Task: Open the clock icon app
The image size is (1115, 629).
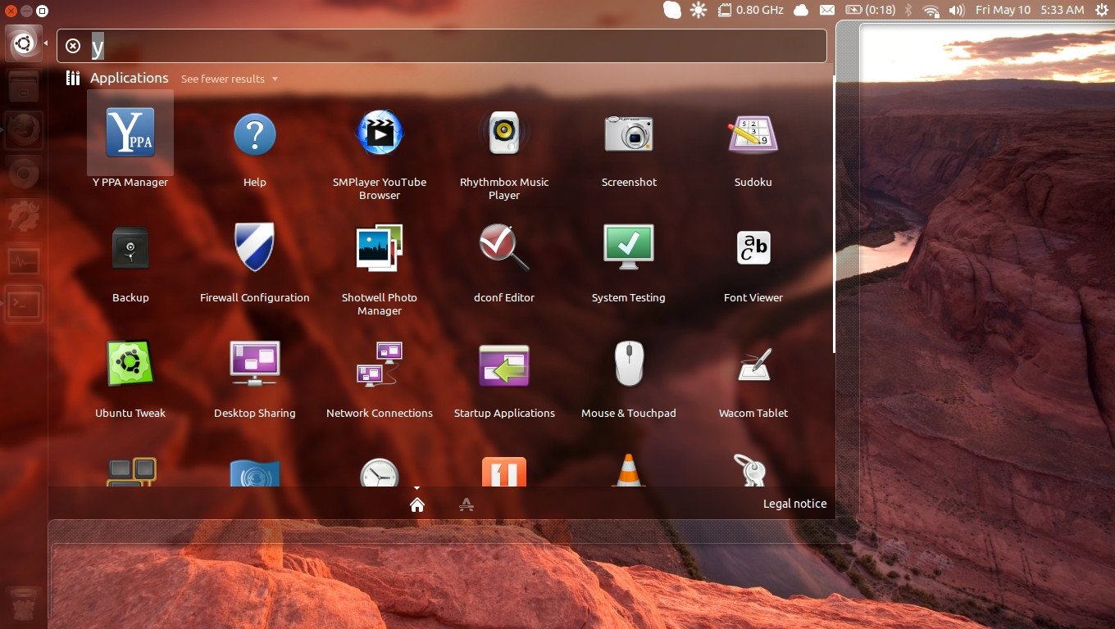Action: tap(380, 473)
